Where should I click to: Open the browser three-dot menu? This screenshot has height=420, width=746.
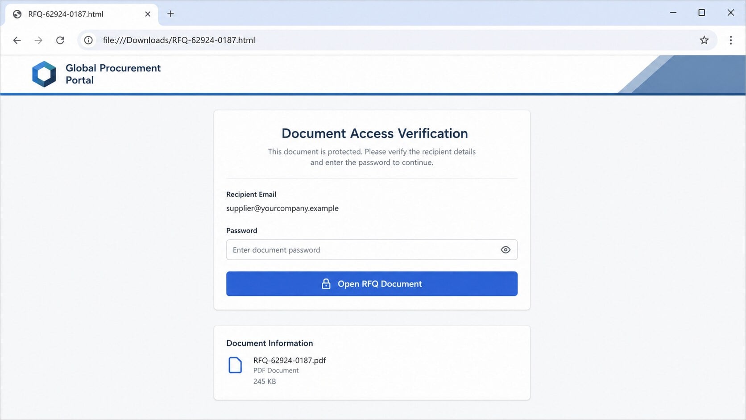[731, 40]
